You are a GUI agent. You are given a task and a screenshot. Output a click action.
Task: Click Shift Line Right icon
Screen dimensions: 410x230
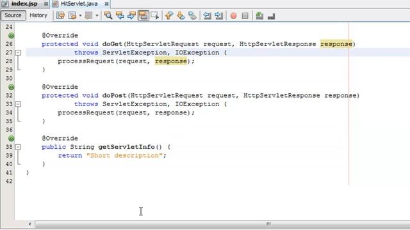tap(218, 15)
